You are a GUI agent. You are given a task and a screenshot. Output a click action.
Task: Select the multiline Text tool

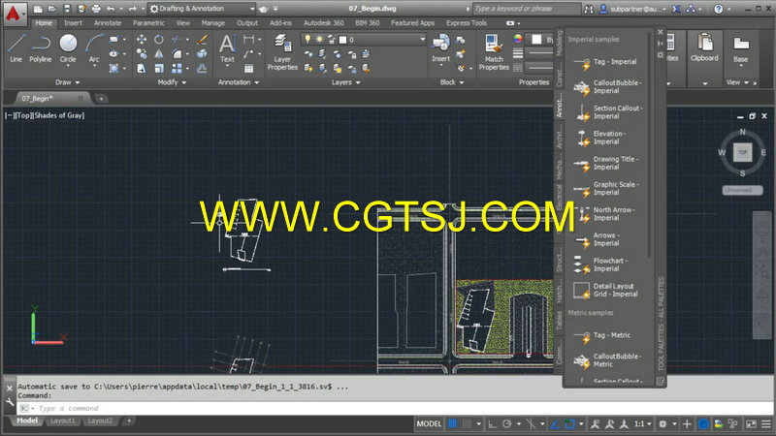(x=227, y=48)
